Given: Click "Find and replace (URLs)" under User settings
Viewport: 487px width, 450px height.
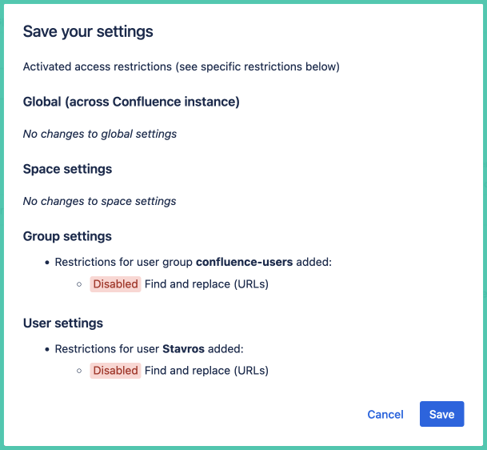Looking at the screenshot, I should pyautogui.click(x=206, y=371).
